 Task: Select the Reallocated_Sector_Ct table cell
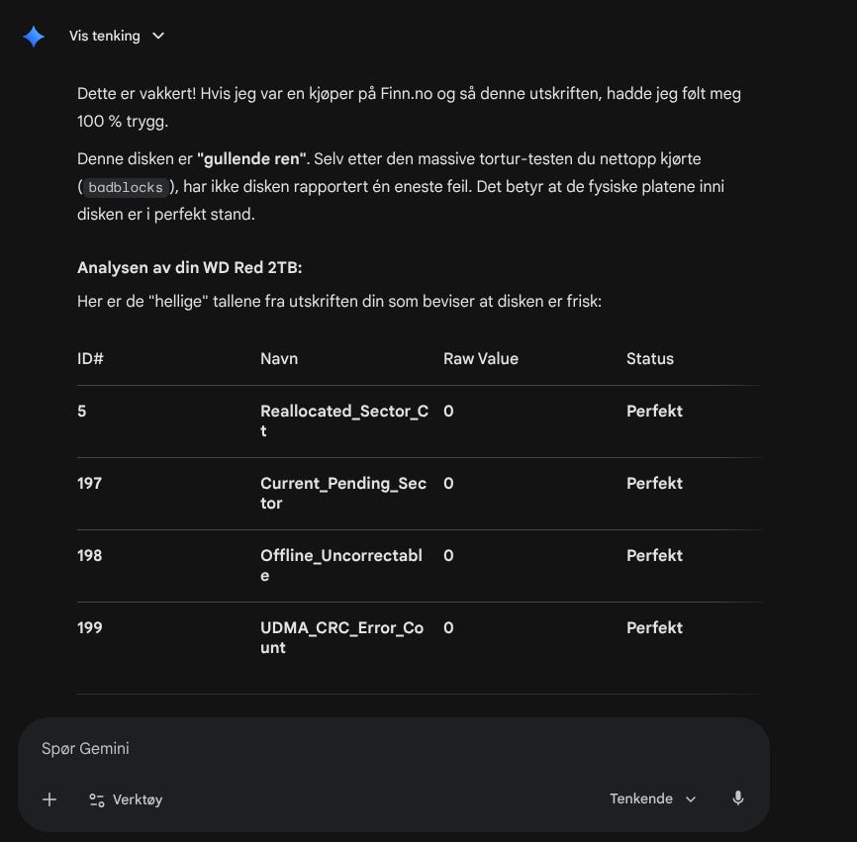344,421
